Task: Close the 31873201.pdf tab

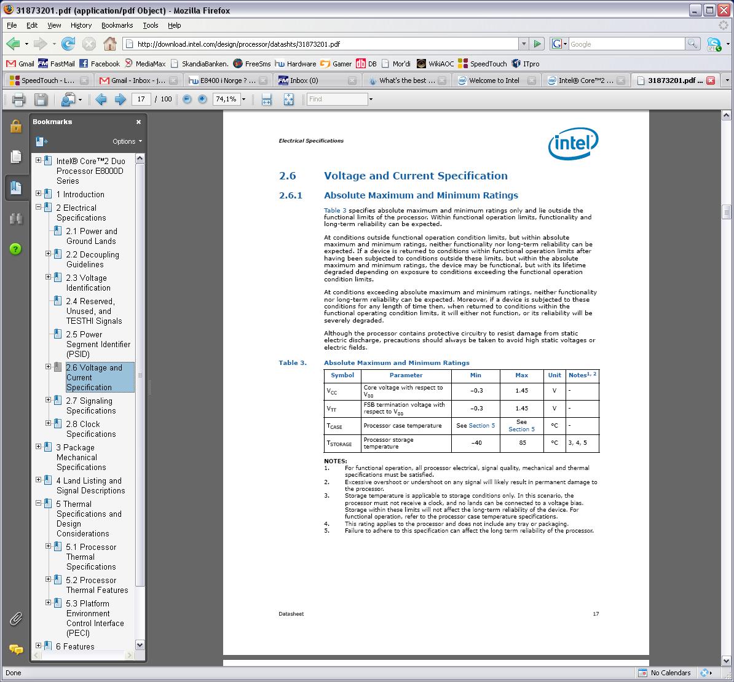Action: click(711, 80)
